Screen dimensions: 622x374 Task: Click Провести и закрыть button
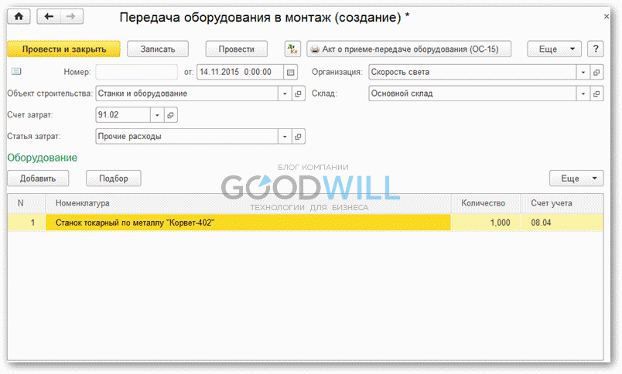(63, 49)
